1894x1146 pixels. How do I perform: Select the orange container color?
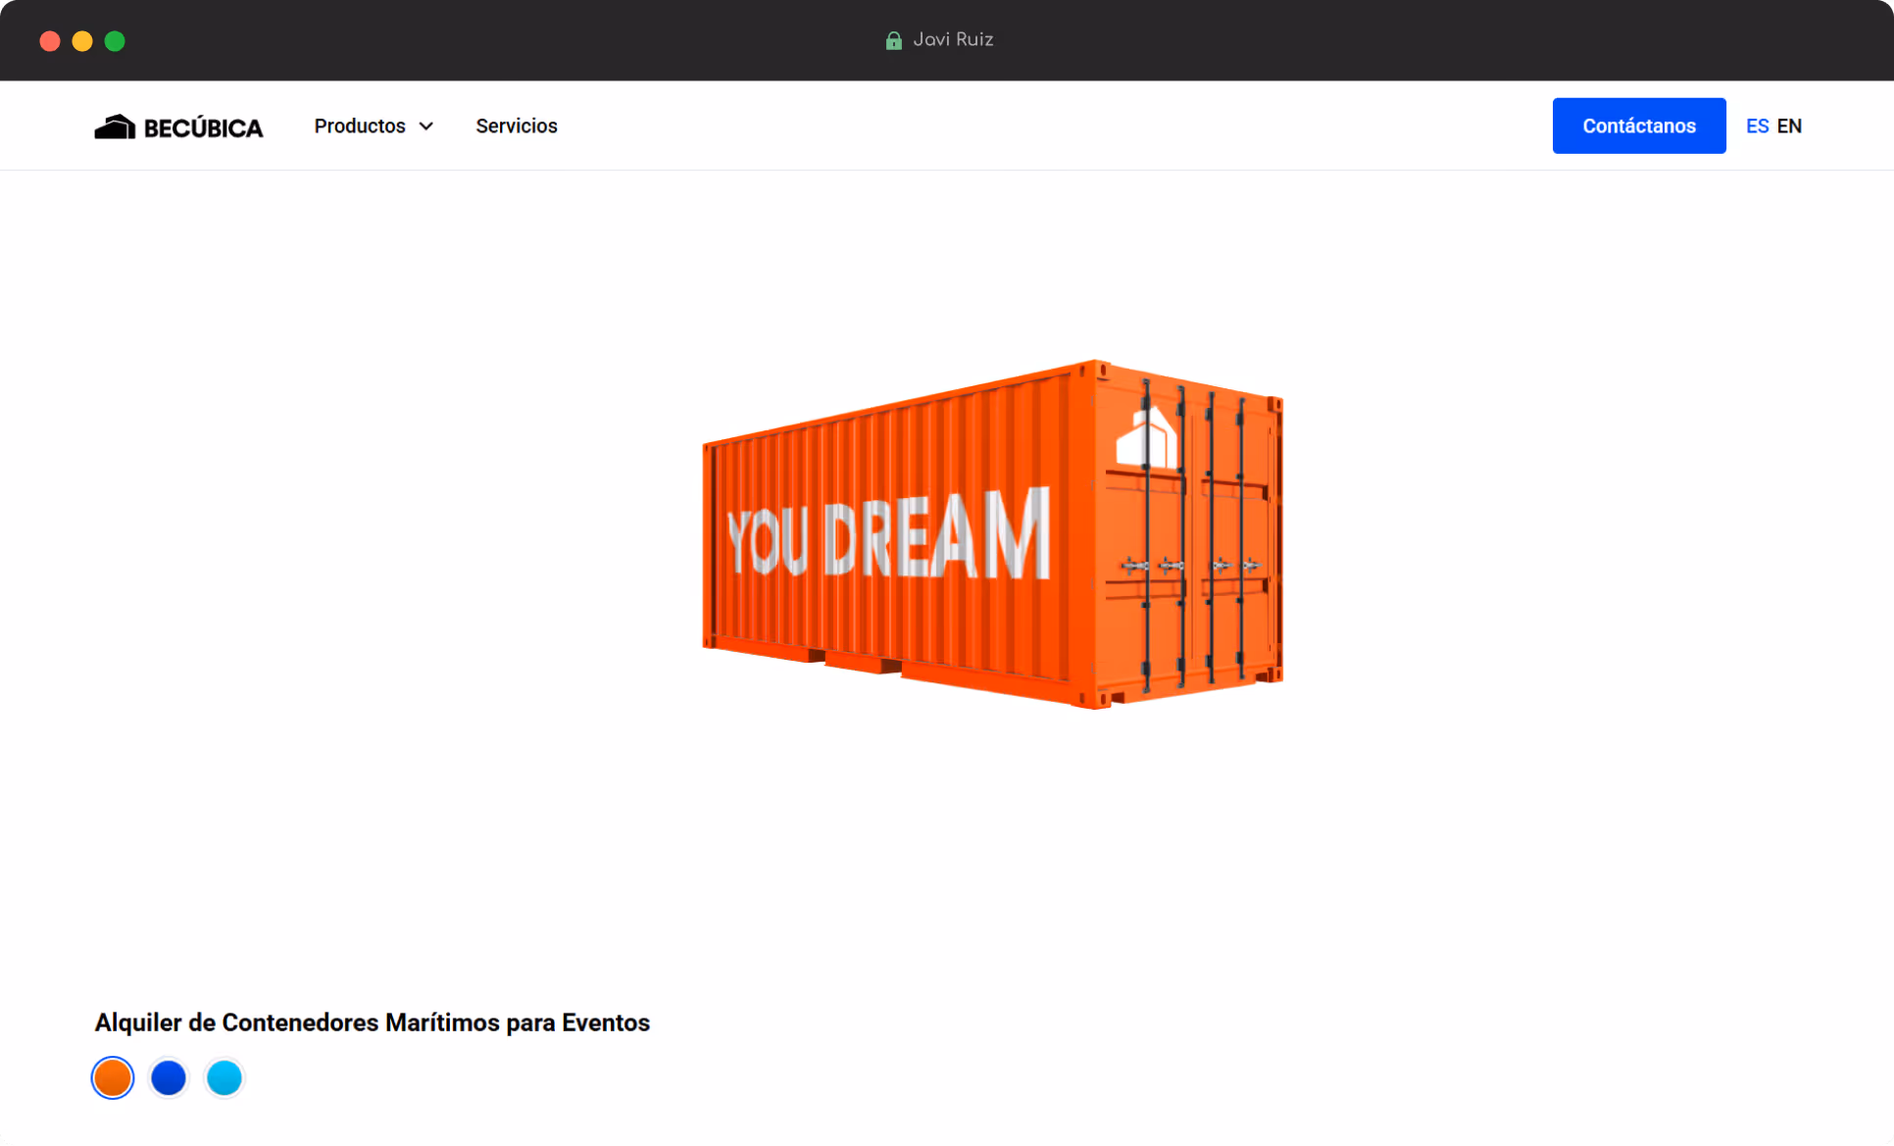[113, 1077]
